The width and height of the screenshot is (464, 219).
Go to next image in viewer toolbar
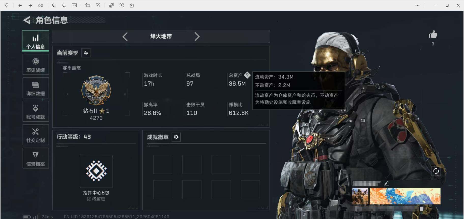pyautogui.click(x=30, y=5)
